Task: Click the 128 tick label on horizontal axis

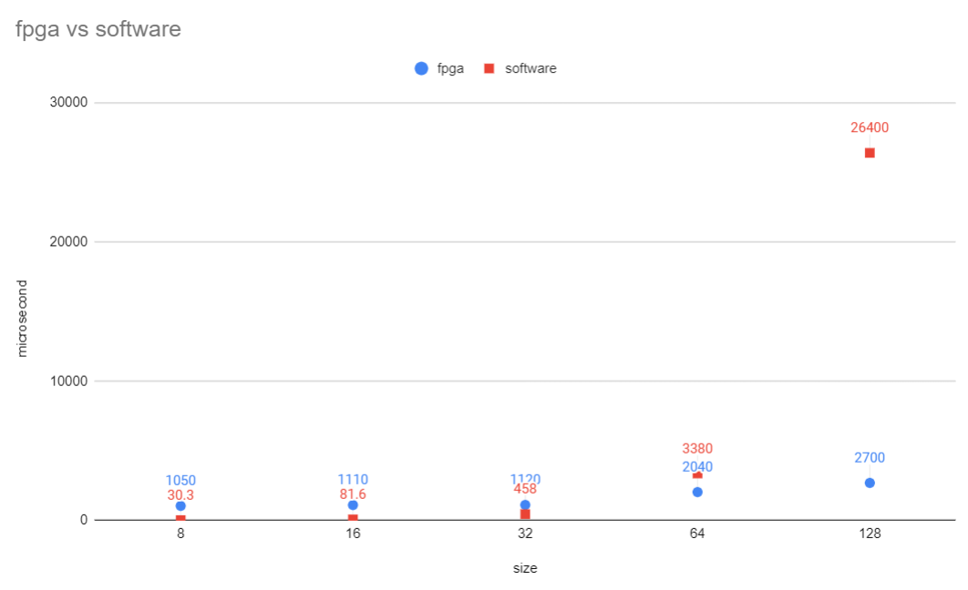Action: coord(870,535)
